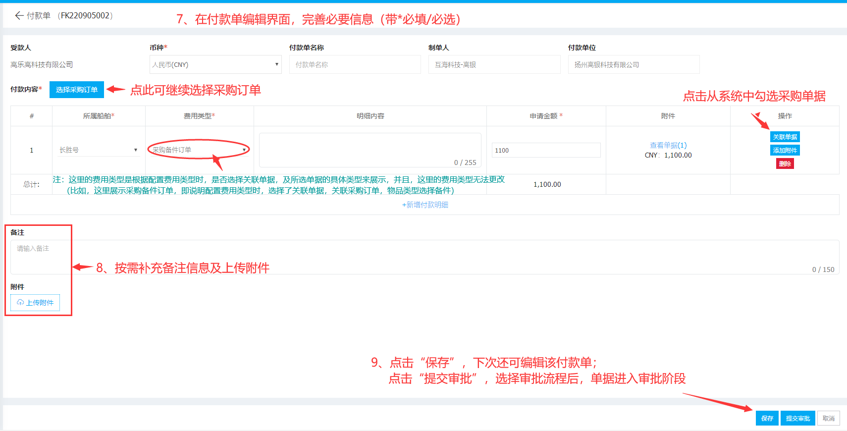This screenshot has width=847, height=431.
Task: Click the 明细内容 text area
Action: (x=370, y=150)
